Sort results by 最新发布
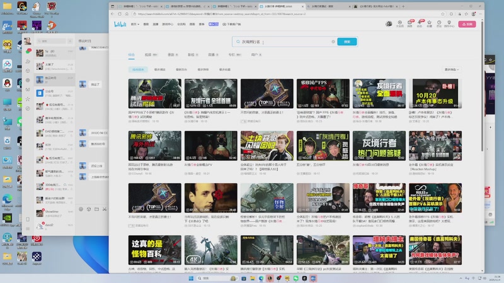 181,69
